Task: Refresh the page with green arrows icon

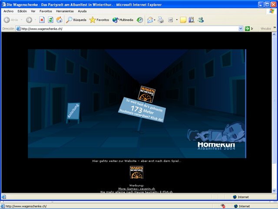Action: point(50,20)
